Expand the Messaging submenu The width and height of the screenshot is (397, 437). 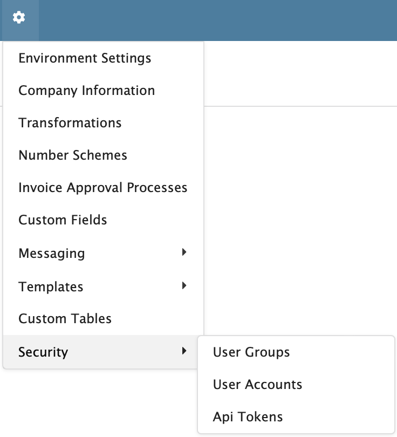point(52,253)
